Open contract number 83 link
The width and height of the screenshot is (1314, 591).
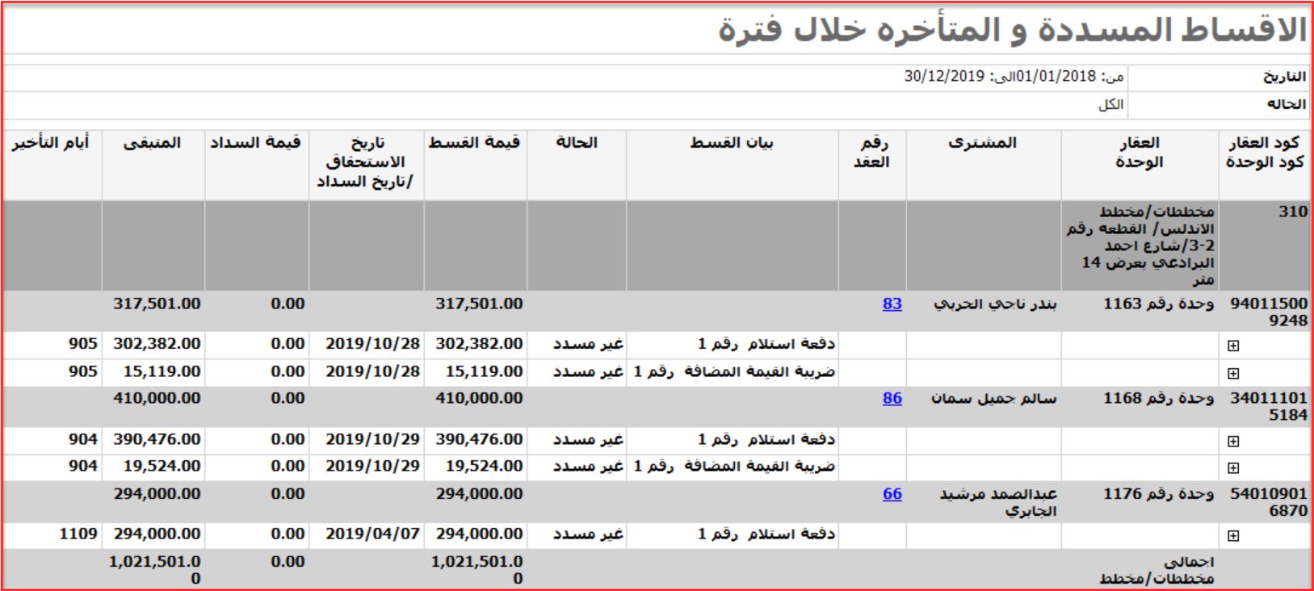point(892,304)
